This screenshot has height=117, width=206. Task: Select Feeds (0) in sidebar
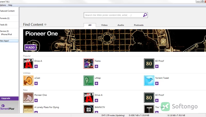[x=4, y=25]
